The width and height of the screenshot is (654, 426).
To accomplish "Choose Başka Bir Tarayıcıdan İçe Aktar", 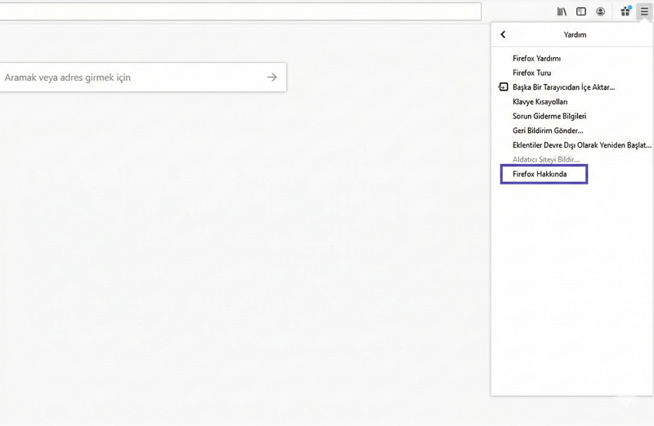I will pos(563,87).
